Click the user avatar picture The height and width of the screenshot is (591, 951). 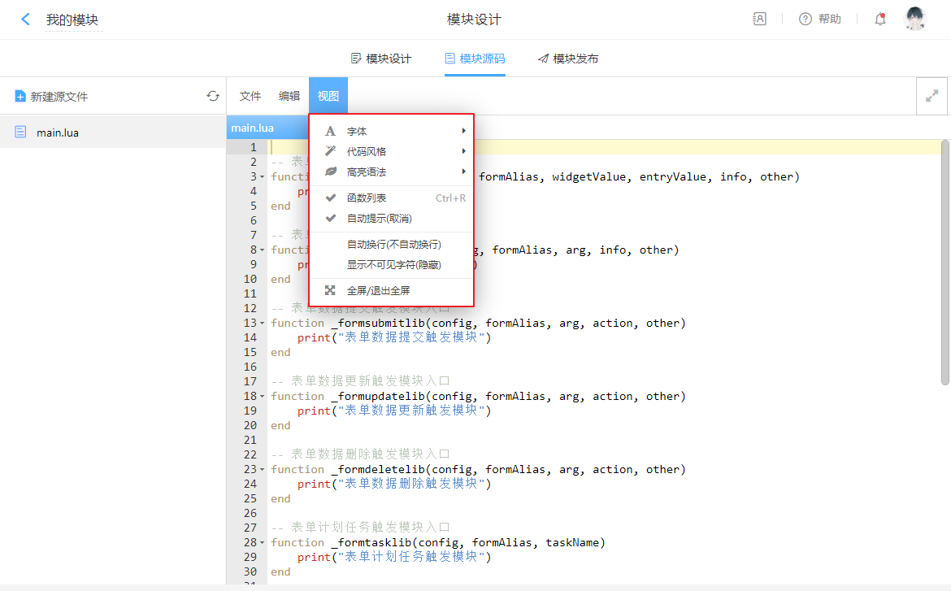(x=915, y=19)
